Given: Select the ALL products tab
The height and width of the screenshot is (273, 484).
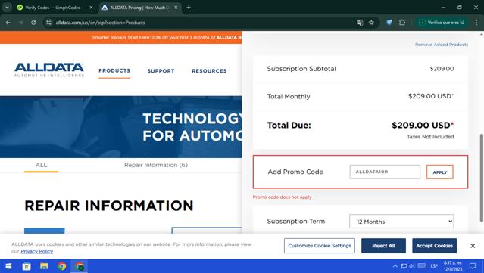Looking at the screenshot, I should click(x=42, y=165).
